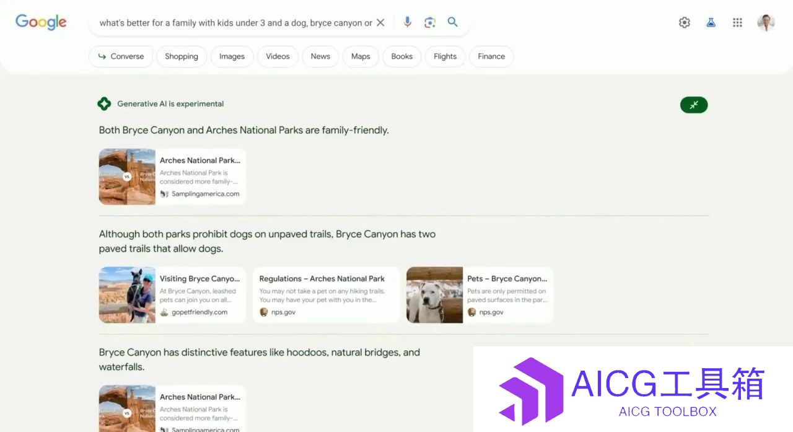Screen dimensions: 793x432
Task: Click the sentence about hoodoos and waterfalls
Action: (260, 359)
